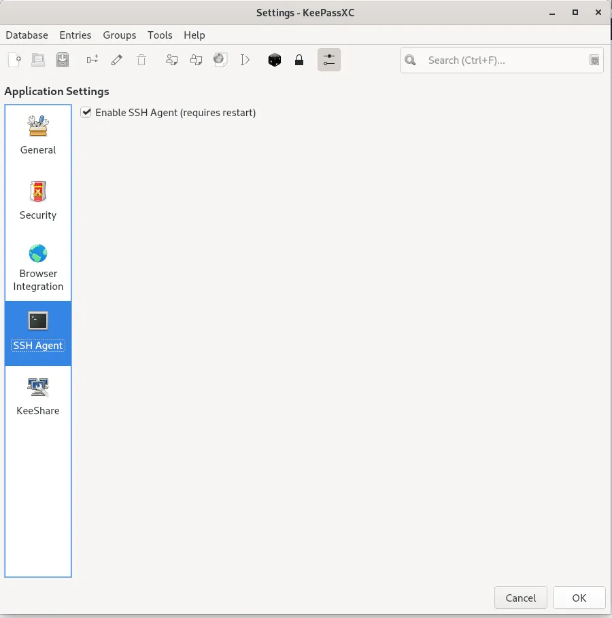The image size is (612, 618).
Task: Open the password generator dice icon
Action: (x=275, y=60)
